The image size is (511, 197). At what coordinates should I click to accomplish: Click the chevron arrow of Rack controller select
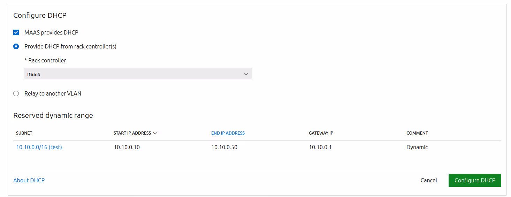[246, 74]
